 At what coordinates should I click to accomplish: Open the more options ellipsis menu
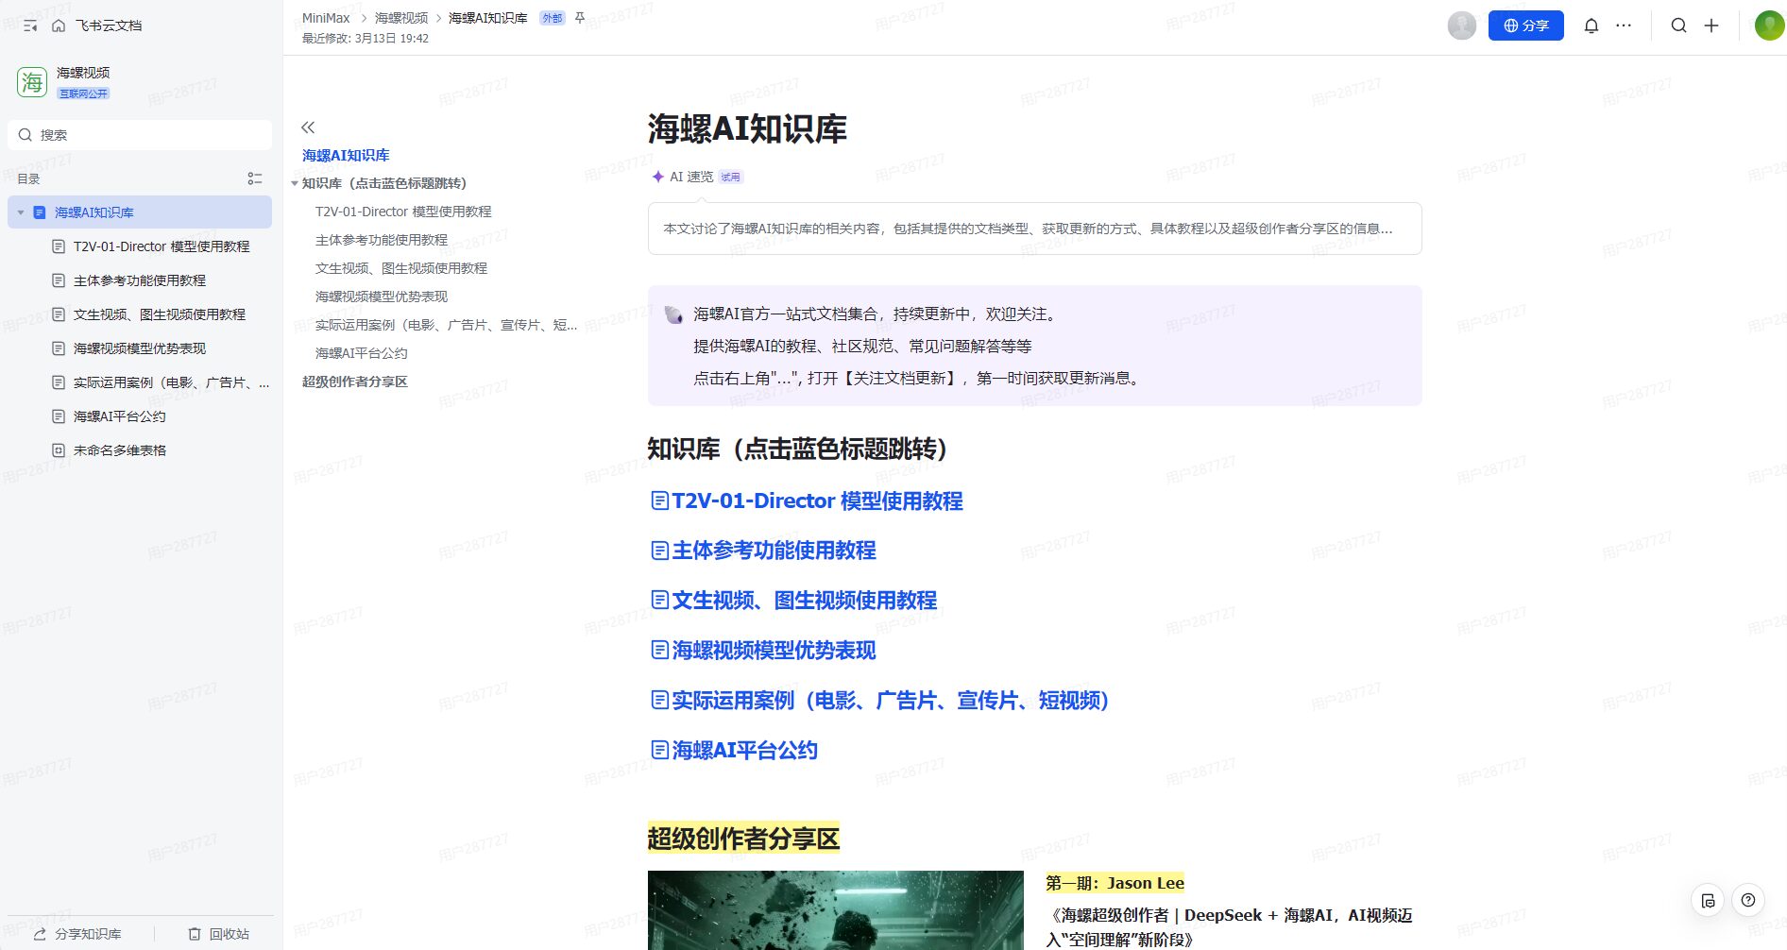click(x=1624, y=25)
